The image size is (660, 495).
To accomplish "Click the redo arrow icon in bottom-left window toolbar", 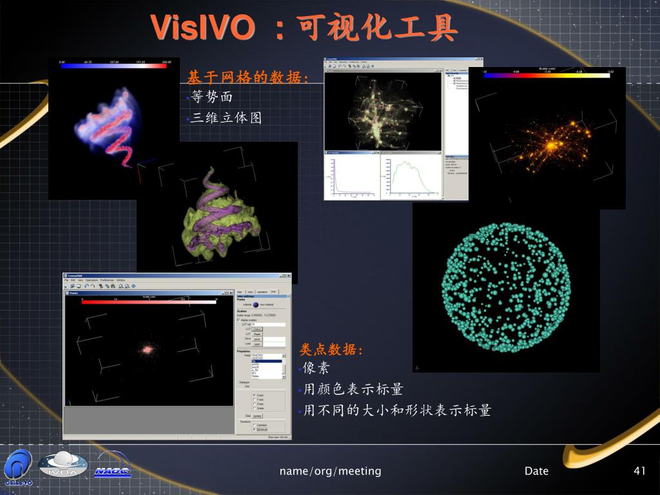I will coord(93,286).
